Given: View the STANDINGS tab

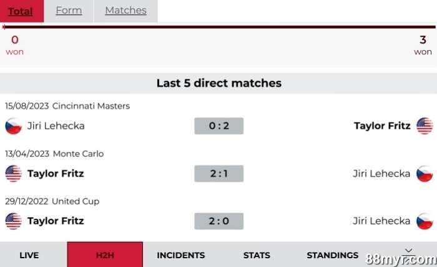Looking at the screenshot, I should point(332,255).
